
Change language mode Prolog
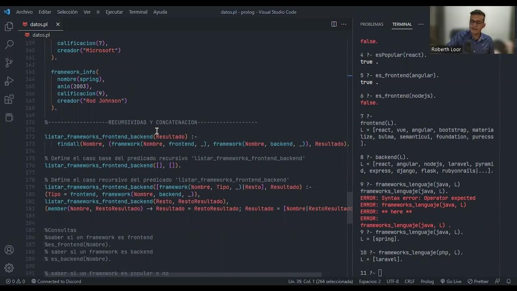pyautogui.click(x=427, y=281)
